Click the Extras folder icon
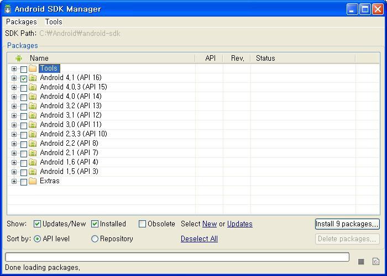The height and width of the screenshot is (276, 387). coord(33,181)
